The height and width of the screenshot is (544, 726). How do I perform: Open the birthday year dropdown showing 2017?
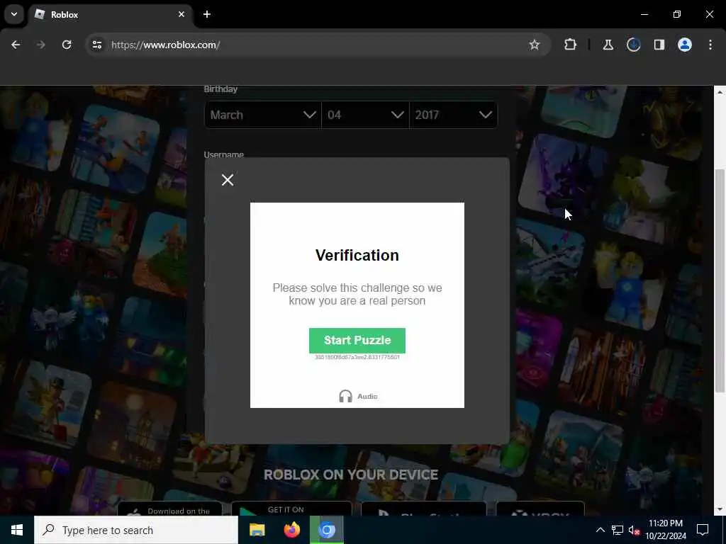453,115
